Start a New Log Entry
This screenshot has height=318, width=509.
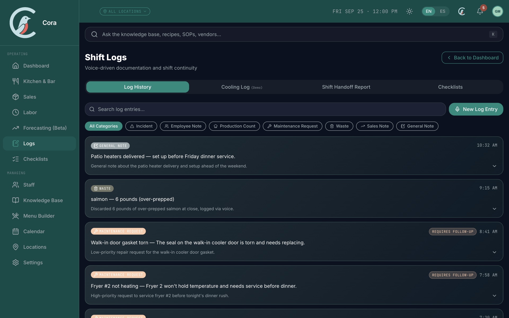click(x=476, y=109)
